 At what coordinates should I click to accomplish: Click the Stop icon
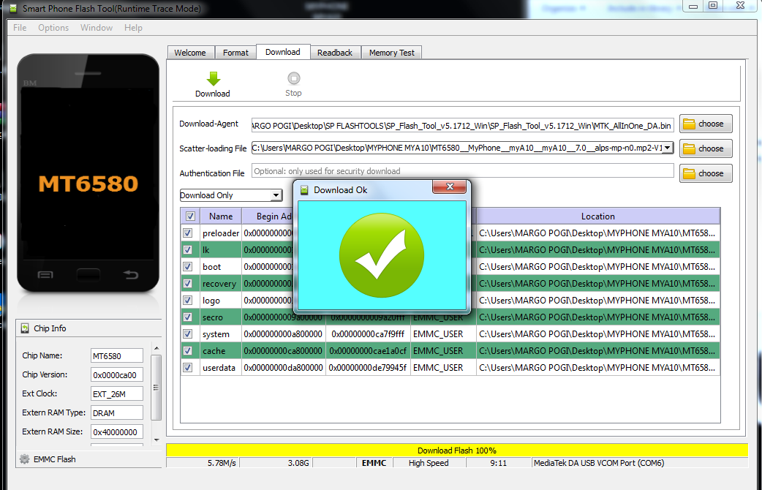[293, 78]
